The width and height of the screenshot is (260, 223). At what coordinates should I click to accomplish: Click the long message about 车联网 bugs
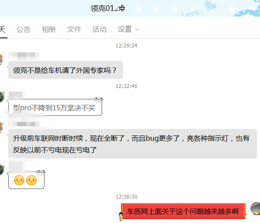[x=133, y=144]
